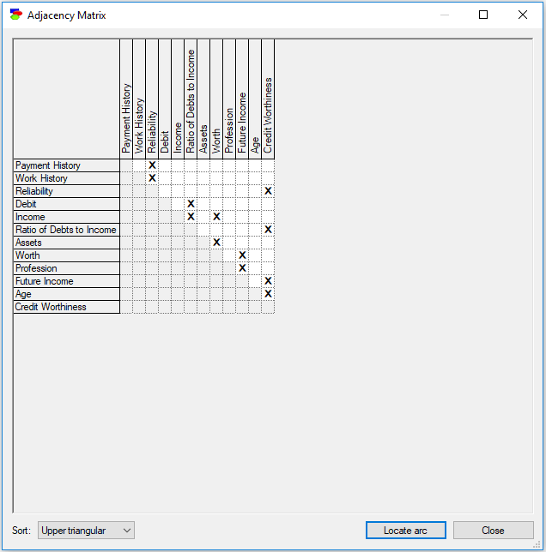This screenshot has width=546, height=552.
Task: Click the Work History column header
Action: click(x=139, y=99)
